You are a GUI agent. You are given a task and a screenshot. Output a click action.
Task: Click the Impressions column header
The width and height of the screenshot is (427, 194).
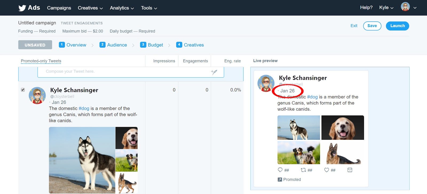click(x=164, y=61)
